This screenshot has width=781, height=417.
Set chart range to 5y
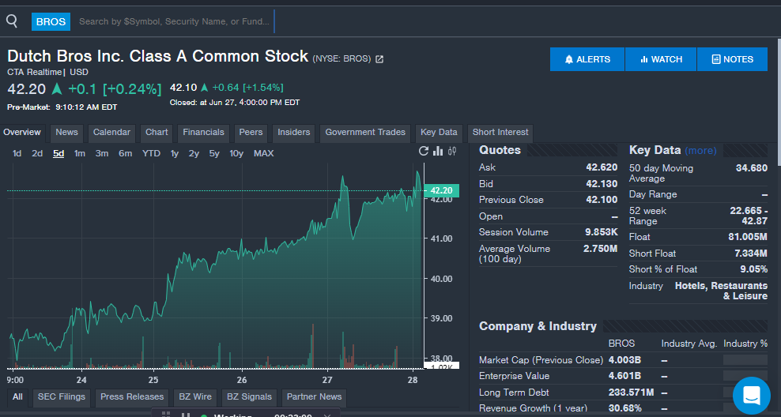[214, 153]
